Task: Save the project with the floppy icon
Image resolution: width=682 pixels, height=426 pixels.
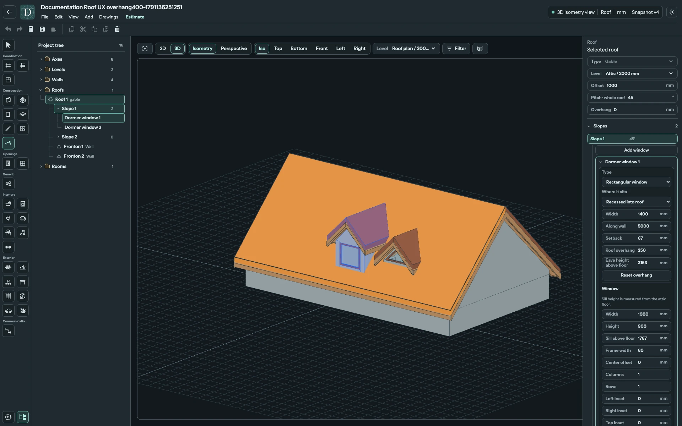Action: pyautogui.click(x=42, y=29)
